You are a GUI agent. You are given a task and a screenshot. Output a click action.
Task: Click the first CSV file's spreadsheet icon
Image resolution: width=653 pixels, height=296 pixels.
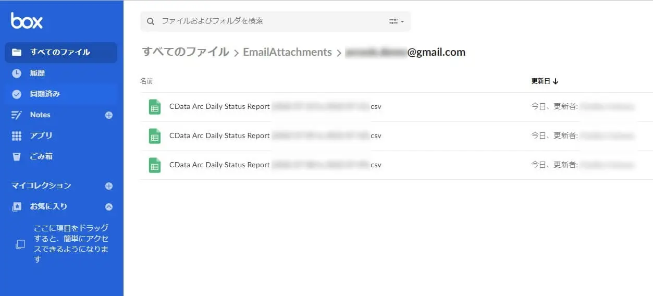click(155, 107)
